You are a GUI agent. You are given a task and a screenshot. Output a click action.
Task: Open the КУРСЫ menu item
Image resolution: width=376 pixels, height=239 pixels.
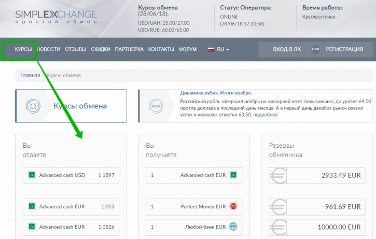click(23, 49)
